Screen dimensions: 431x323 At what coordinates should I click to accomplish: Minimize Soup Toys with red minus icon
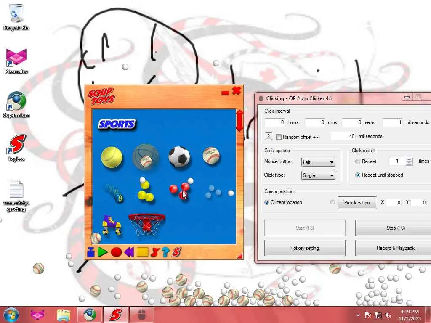click(225, 93)
